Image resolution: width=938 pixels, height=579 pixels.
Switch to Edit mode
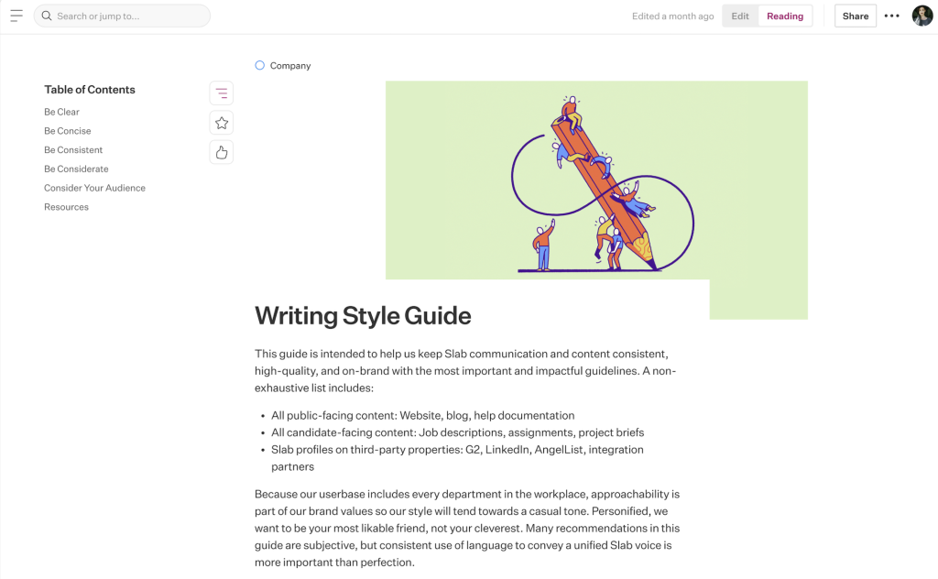point(740,16)
